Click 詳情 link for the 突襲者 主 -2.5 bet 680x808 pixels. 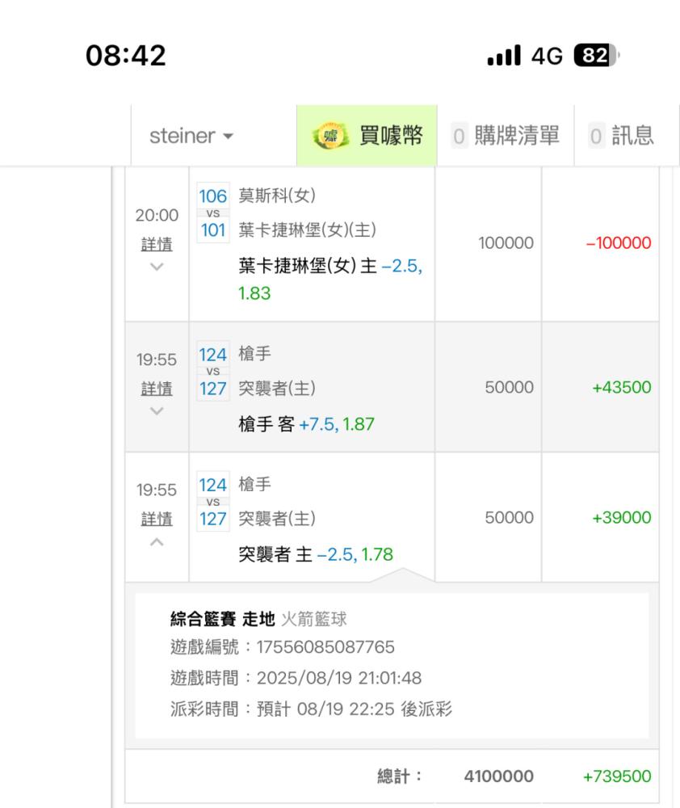click(157, 519)
